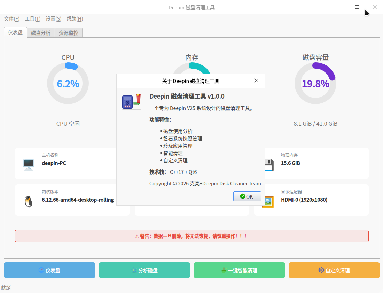The width and height of the screenshot is (383, 293).
Task: Click the floppy disk icon beside 物理内存
Action: [x=269, y=165]
